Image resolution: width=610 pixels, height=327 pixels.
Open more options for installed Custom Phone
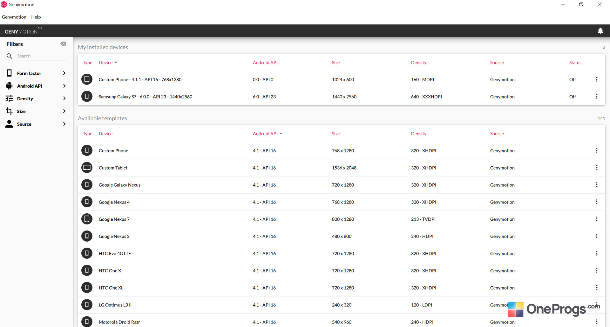coord(597,79)
